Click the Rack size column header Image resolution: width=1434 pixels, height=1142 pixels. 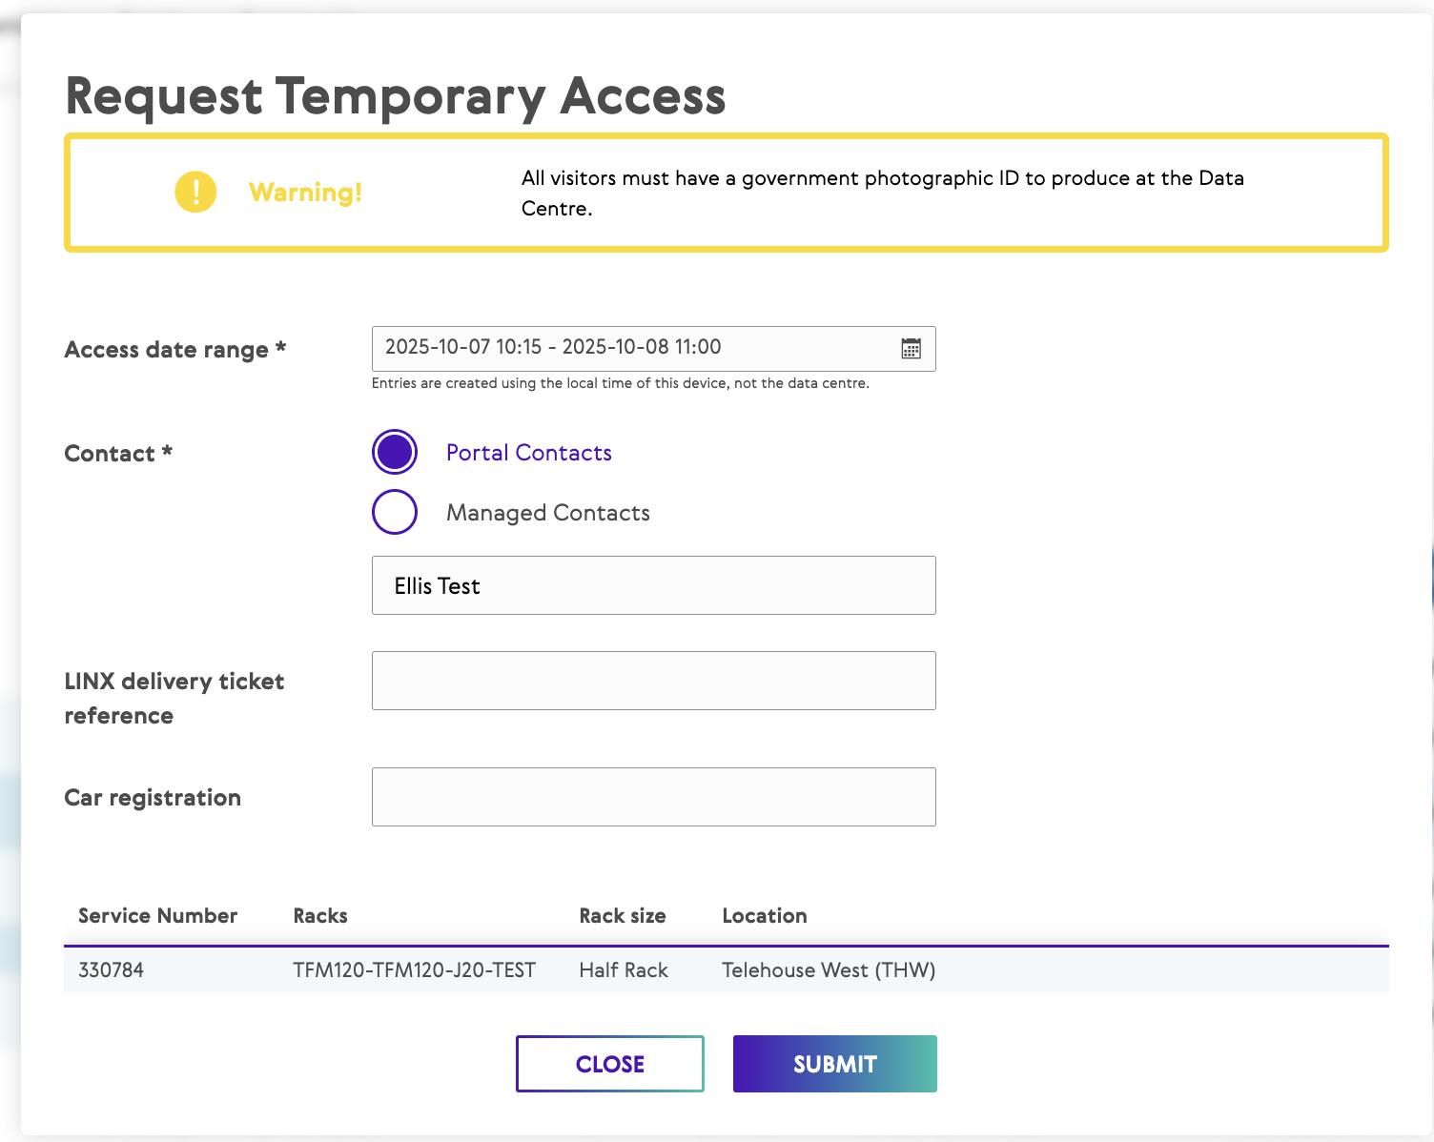click(622, 916)
